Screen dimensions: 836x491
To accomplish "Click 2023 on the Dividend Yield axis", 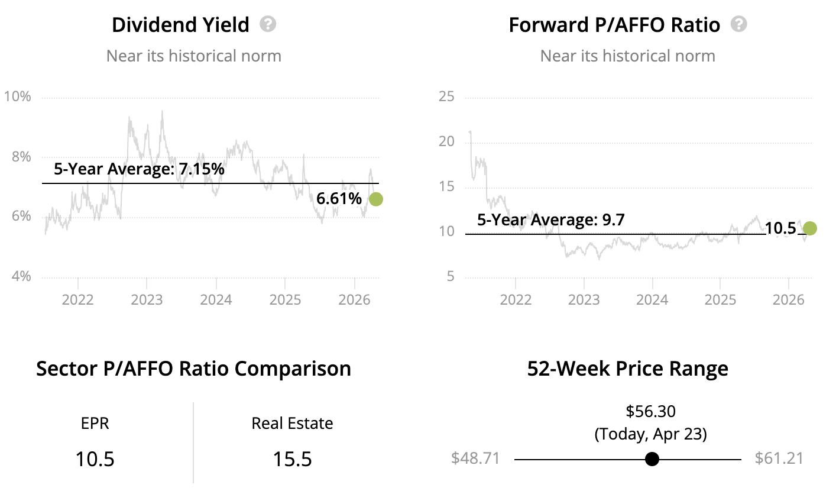I will point(147,299).
